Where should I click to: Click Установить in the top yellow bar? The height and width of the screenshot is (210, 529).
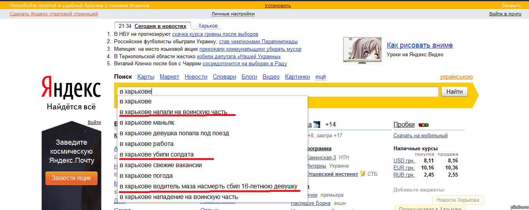[x=278, y=6]
